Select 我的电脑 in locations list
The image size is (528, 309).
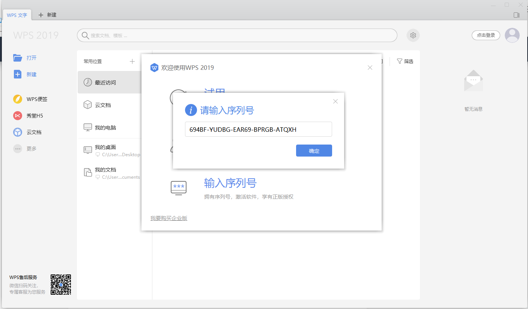tap(110, 127)
